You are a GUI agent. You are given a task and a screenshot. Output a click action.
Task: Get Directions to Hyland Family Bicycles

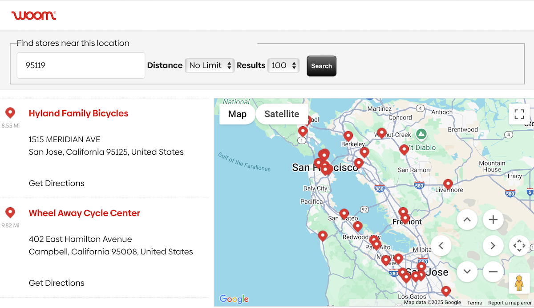click(57, 183)
